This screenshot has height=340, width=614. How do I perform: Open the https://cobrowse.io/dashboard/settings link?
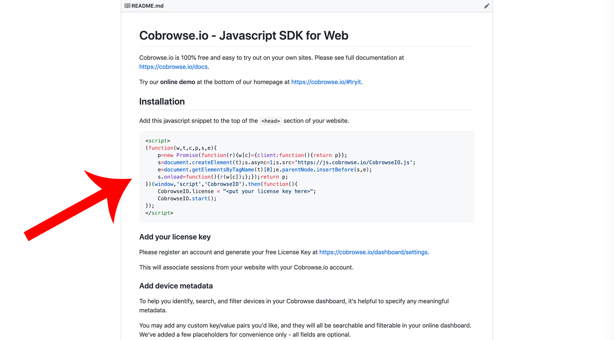click(373, 252)
